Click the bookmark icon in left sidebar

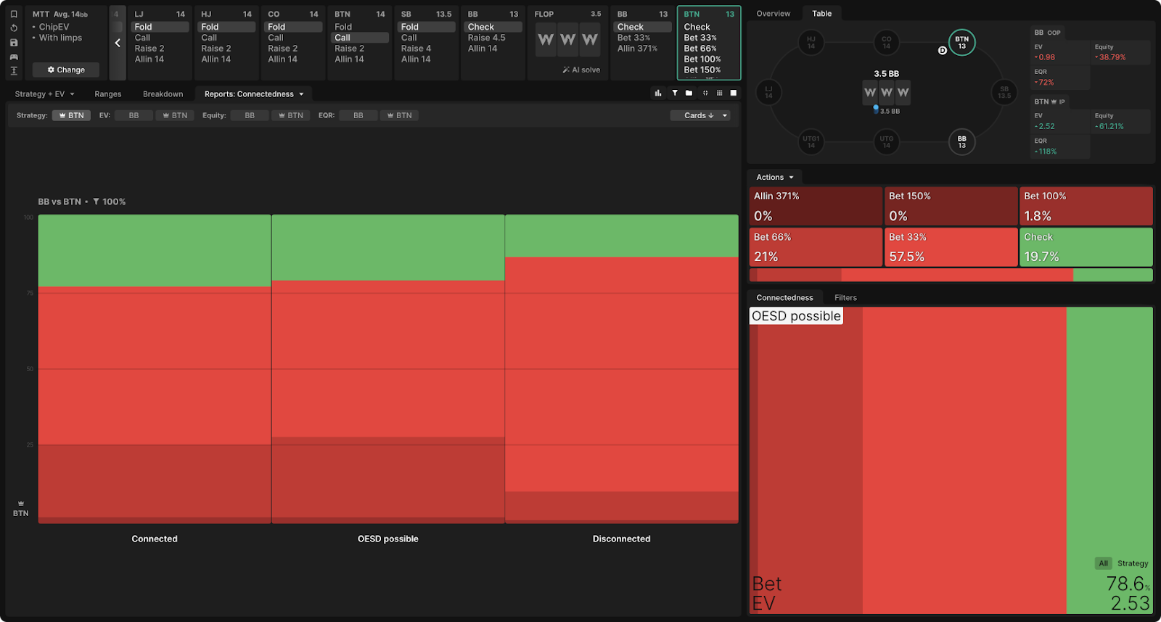[14, 14]
